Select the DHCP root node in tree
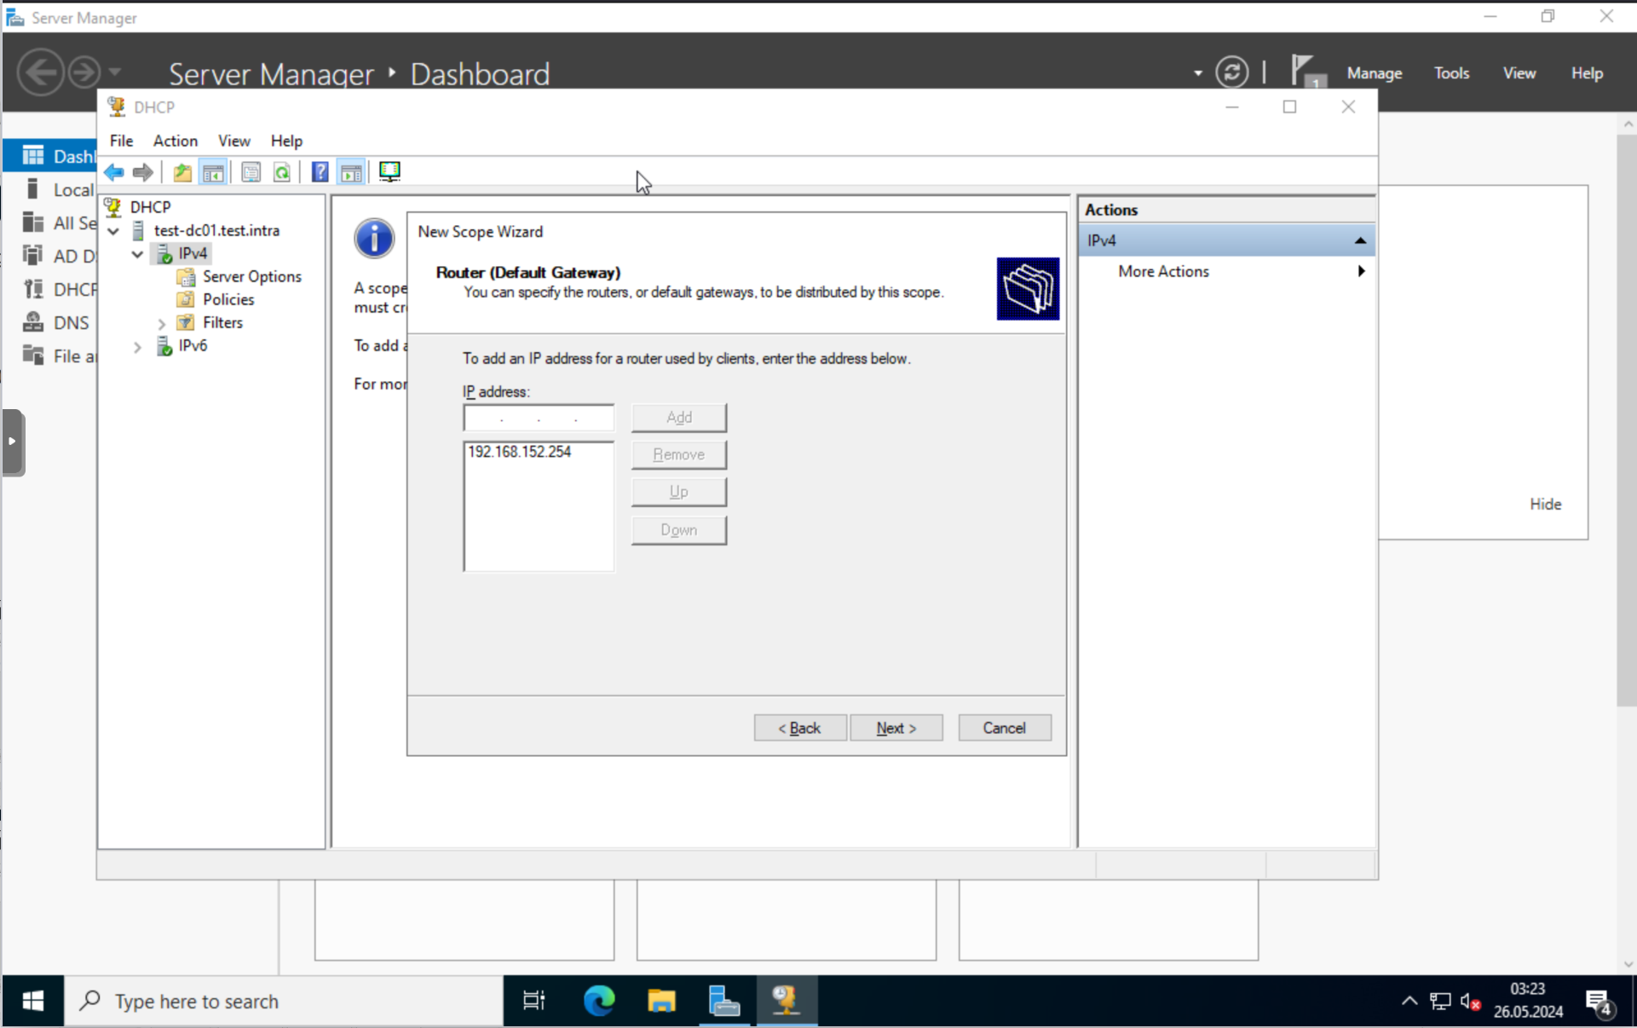The width and height of the screenshot is (1637, 1028). pyautogui.click(x=150, y=207)
